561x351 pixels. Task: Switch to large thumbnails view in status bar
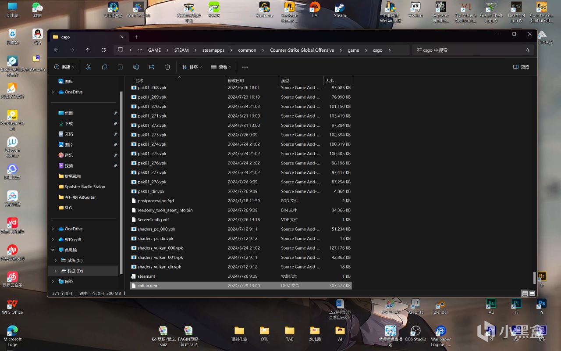pyautogui.click(x=532, y=294)
